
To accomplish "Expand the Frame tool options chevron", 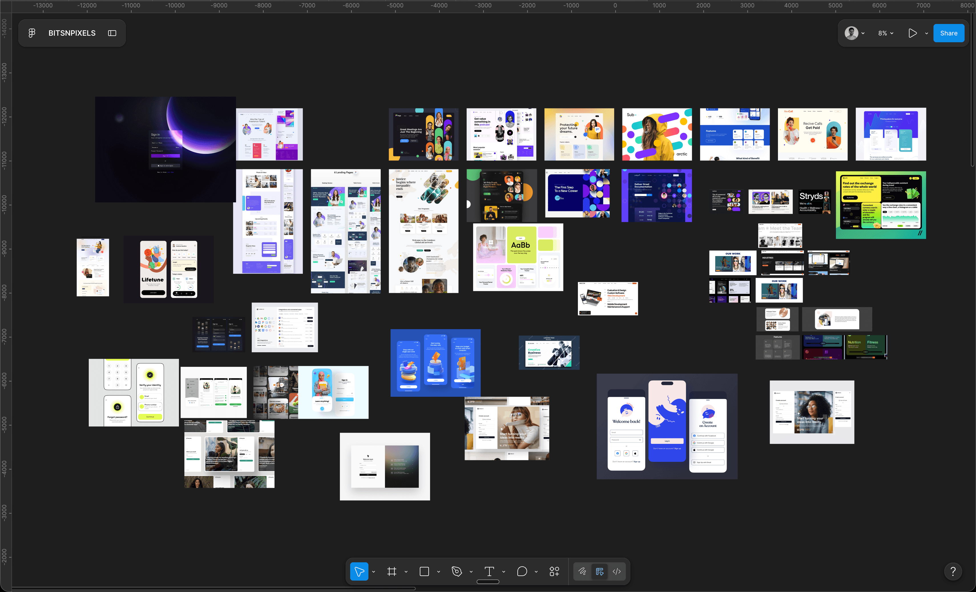I will (x=406, y=571).
